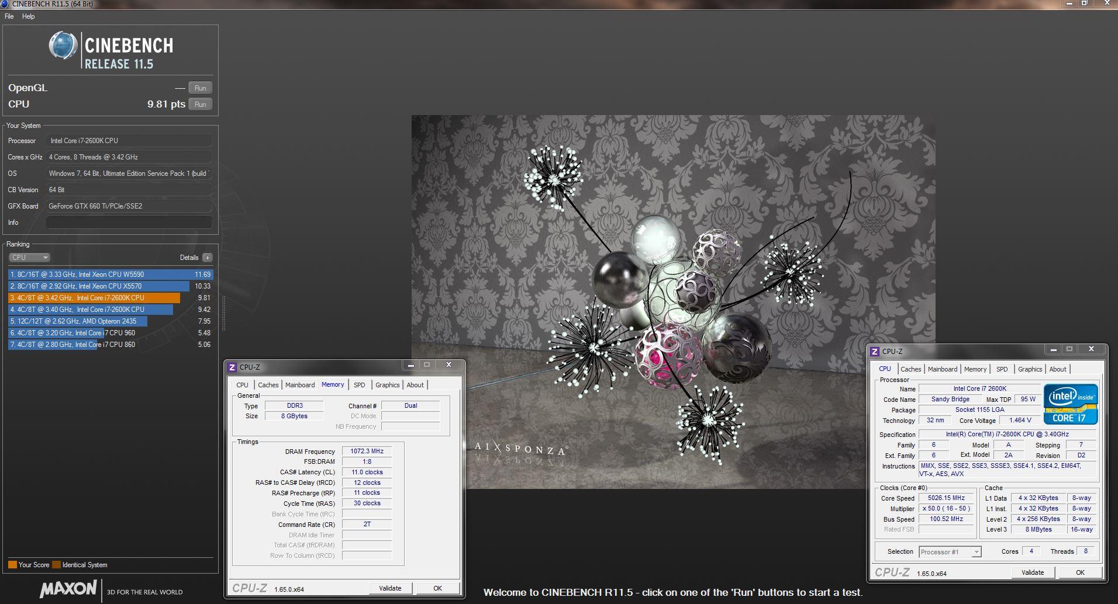This screenshot has height=604, width=1118.
Task: Click Validate in right CPU-Z window
Action: [x=1033, y=572]
